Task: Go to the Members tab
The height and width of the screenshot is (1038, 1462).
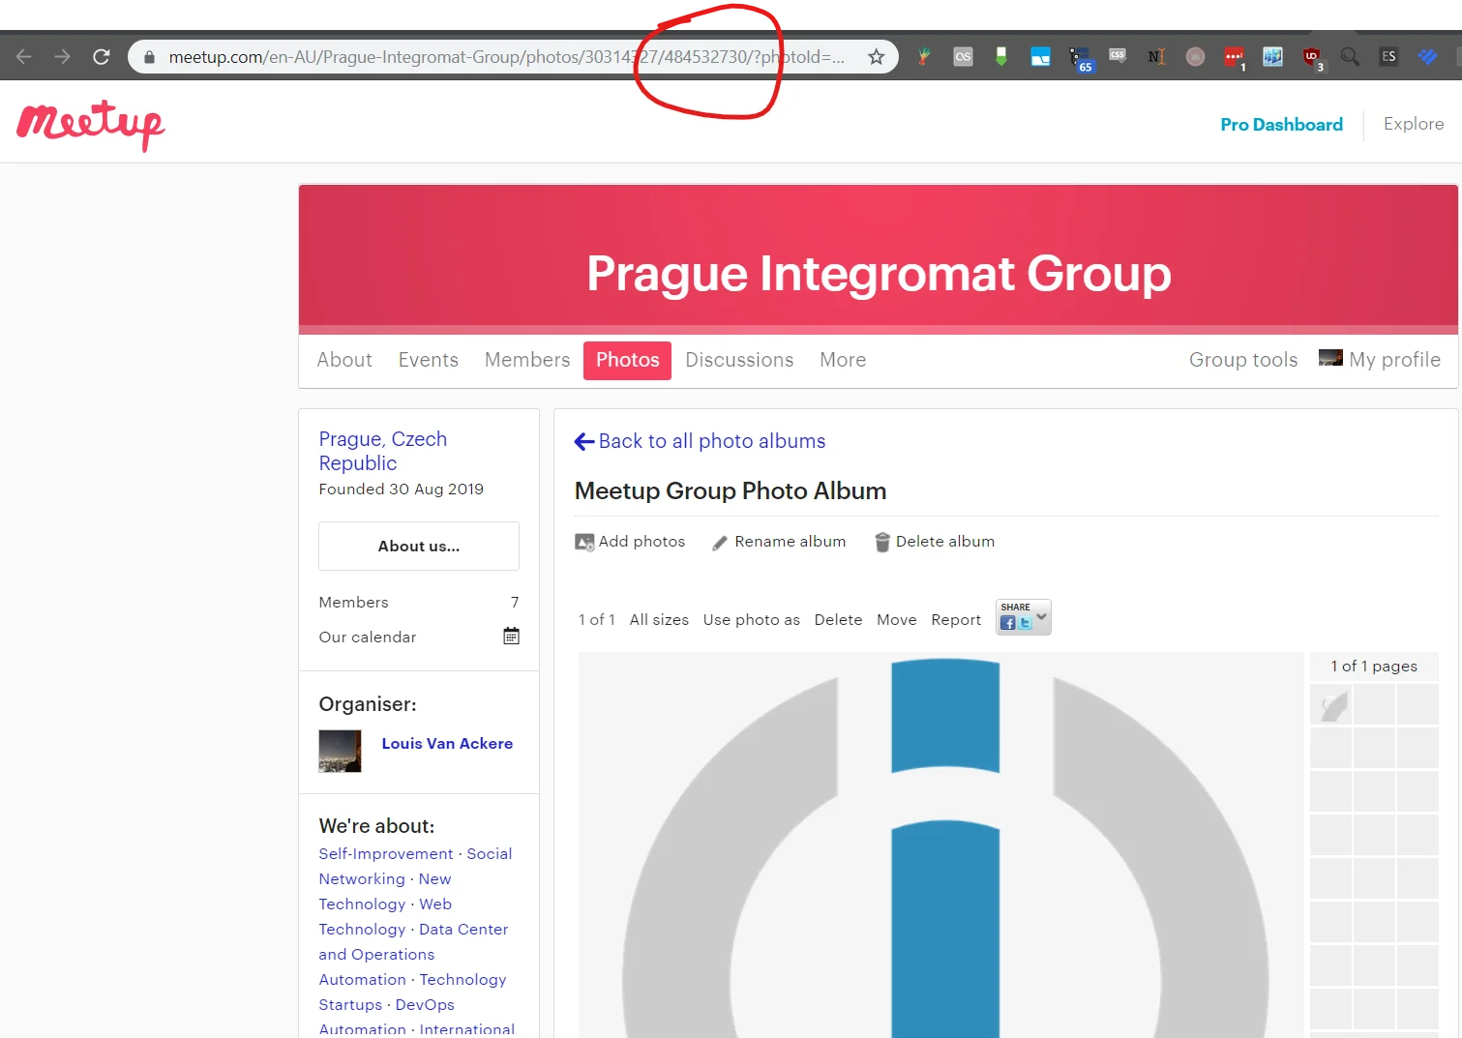Action: 527,360
